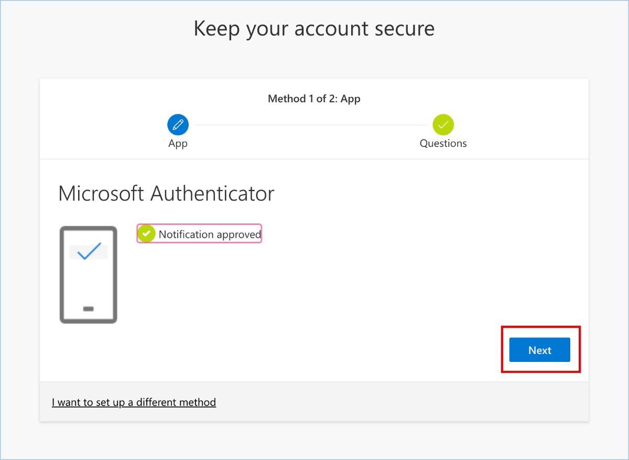
Task: Click the "Keep your account secure" heading
Action: point(314,28)
